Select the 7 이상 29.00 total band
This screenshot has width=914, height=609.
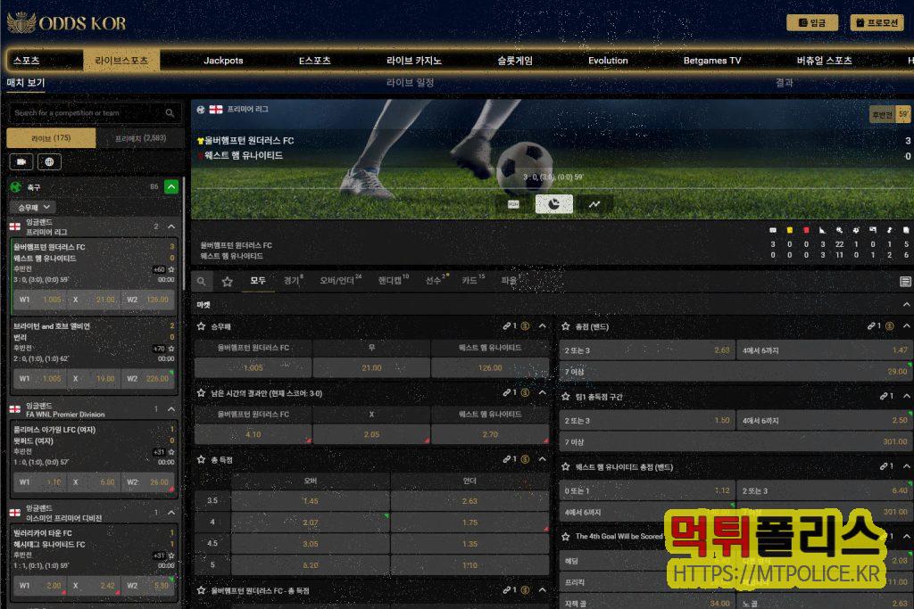coord(736,372)
